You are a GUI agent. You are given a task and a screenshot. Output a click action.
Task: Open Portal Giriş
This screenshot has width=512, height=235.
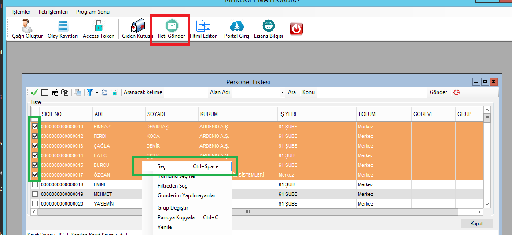click(236, 29)
